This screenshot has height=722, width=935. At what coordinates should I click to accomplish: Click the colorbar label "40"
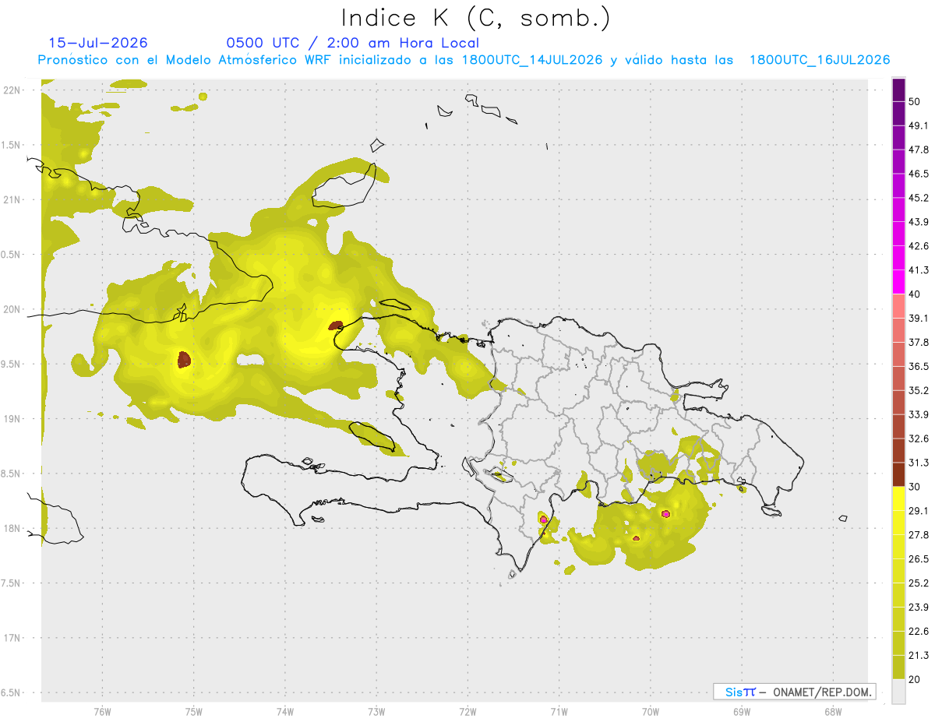tap(915, 294)
